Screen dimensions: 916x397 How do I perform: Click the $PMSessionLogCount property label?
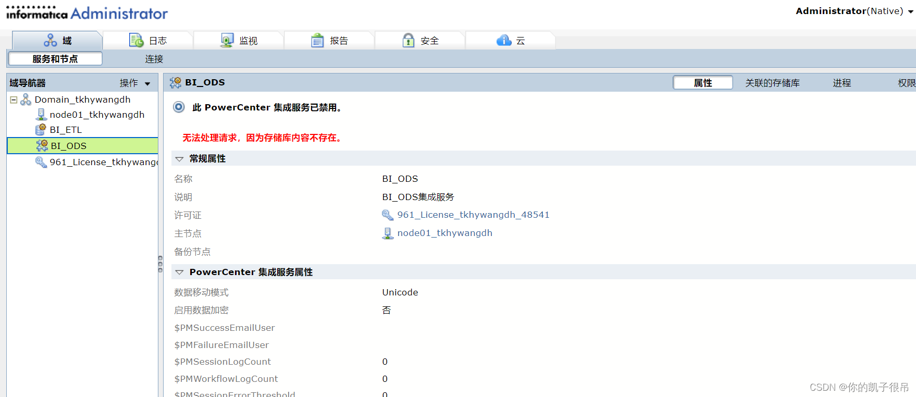point(222,362)
